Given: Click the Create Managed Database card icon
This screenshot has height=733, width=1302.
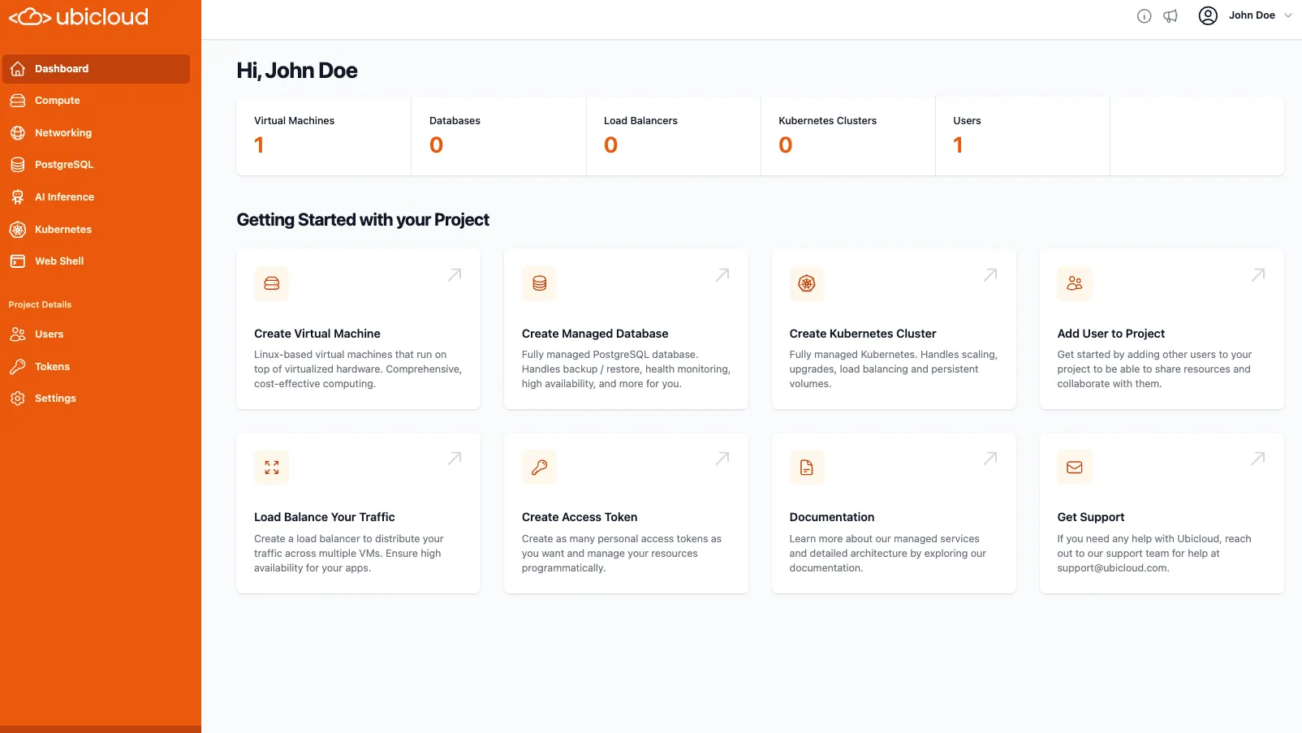Looking at the screenshot, I should click(x=539, y=284).
